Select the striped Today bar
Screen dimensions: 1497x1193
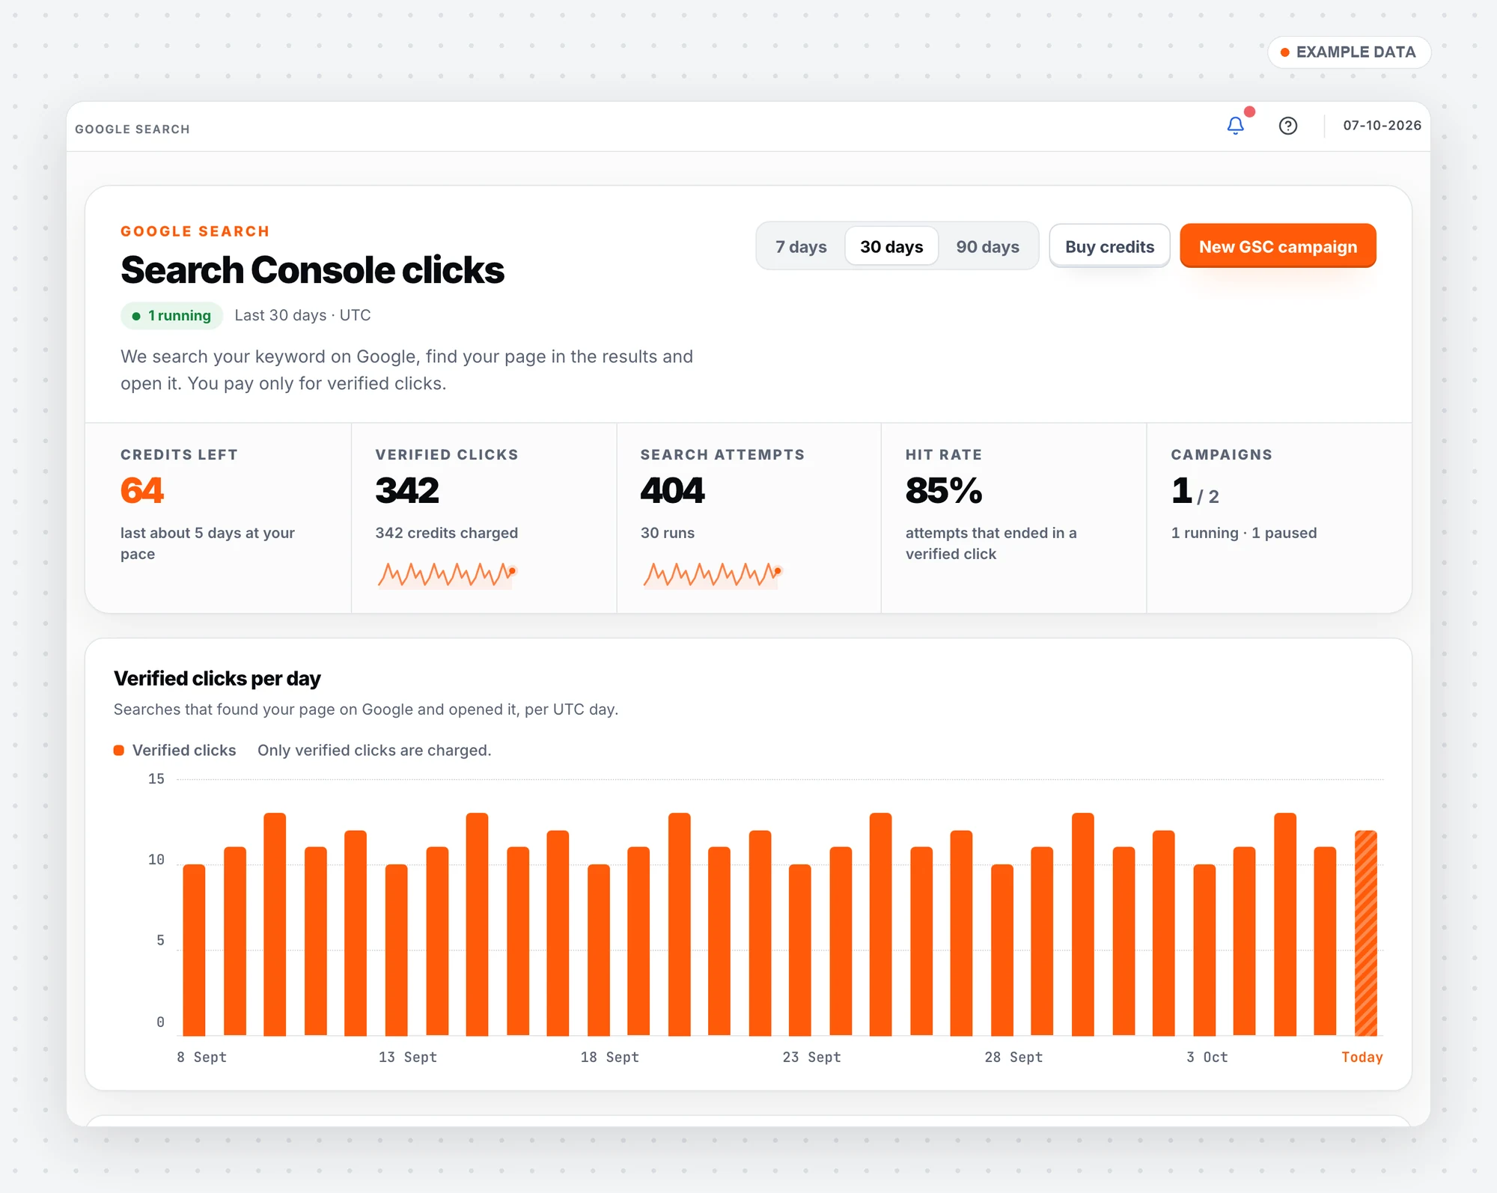[1366, 933]
